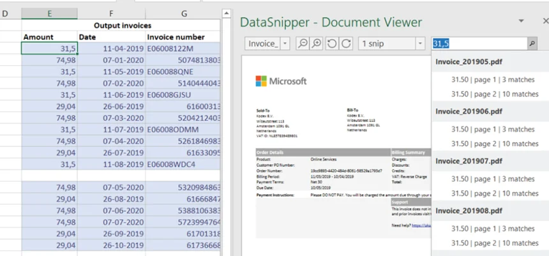Select column F header
This screenshot has height=256, width=549.
(111, 13)
